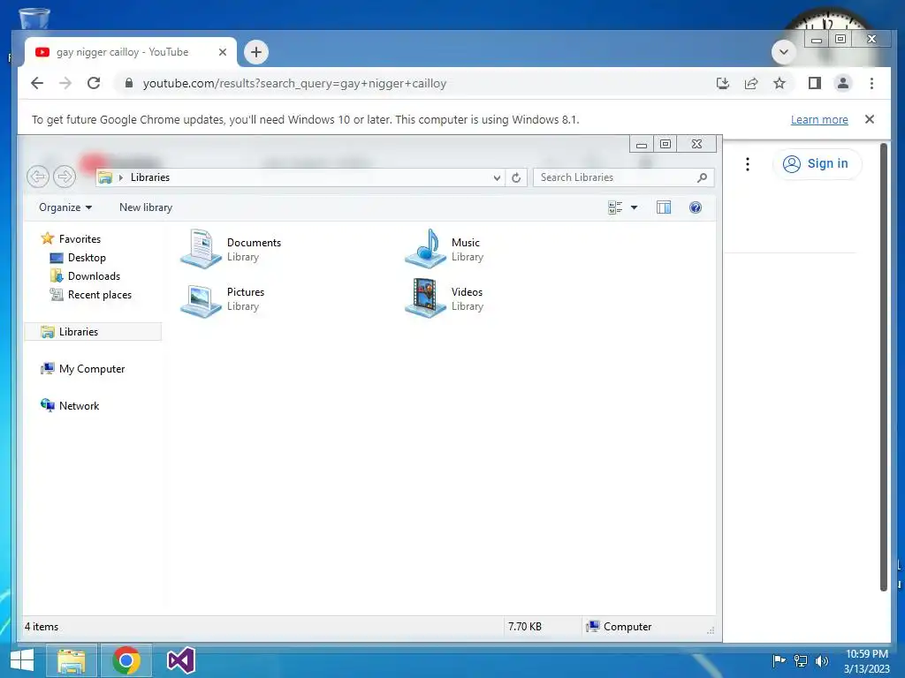Select Network in the navigation pane
Screen dimensions: 905x678
(x=70, y=405)
